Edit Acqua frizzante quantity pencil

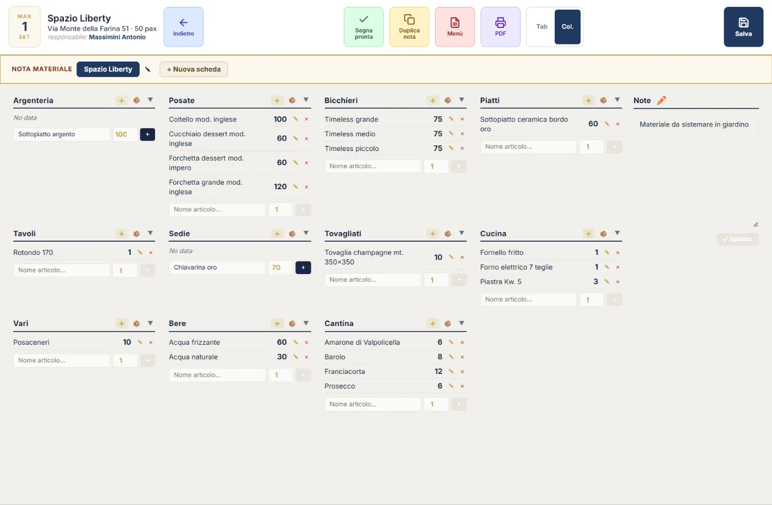point(295,343)
